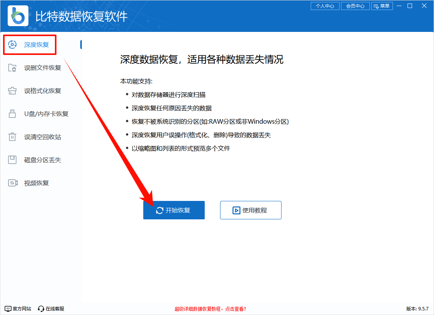Click the 官方网站 monitor icon
Viewport: 434px width, 315px height.
click(8, 308)
